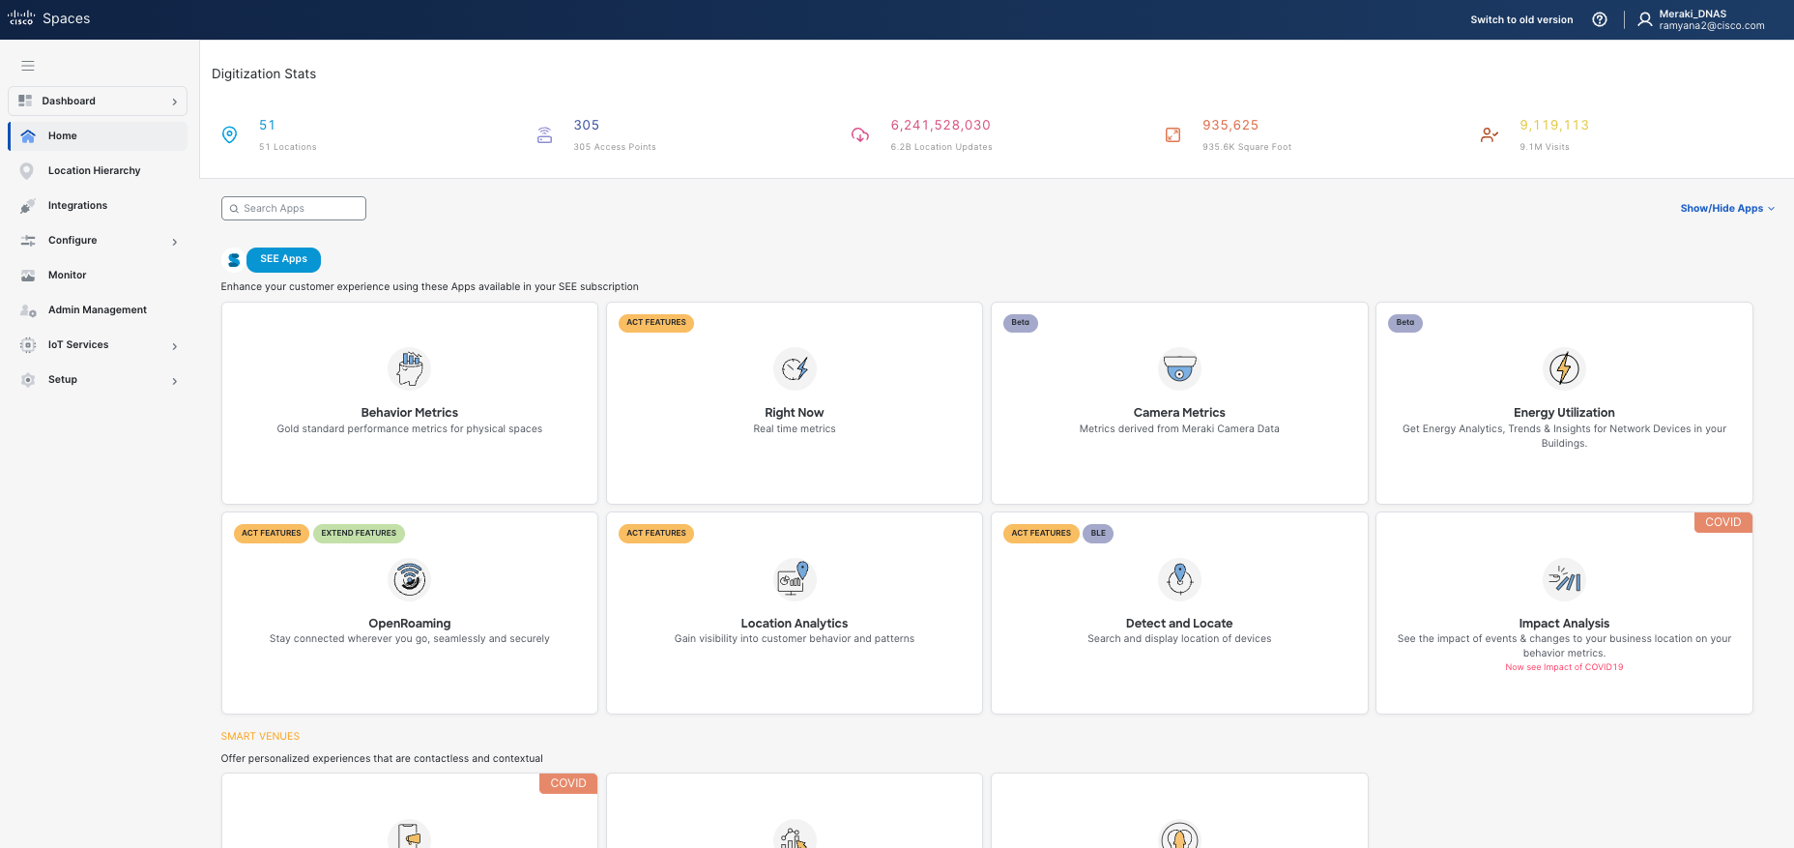1794x848 pixels.
Task: Open the Right Now app icon
Action: [794, 368]
